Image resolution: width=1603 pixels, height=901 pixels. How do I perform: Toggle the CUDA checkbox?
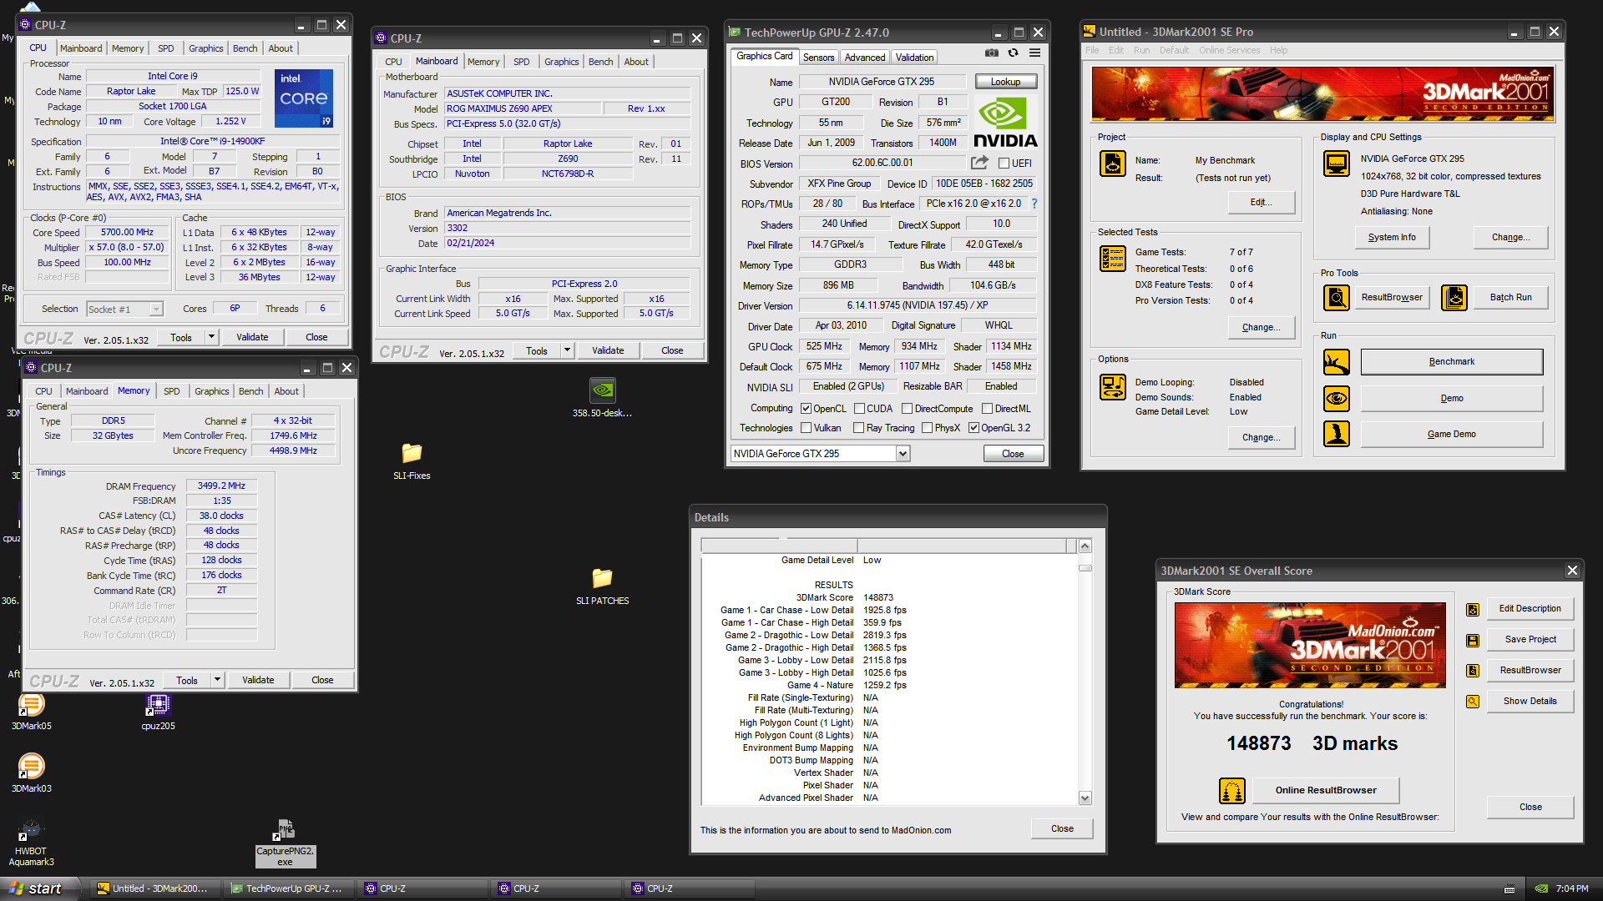[858, 409]
